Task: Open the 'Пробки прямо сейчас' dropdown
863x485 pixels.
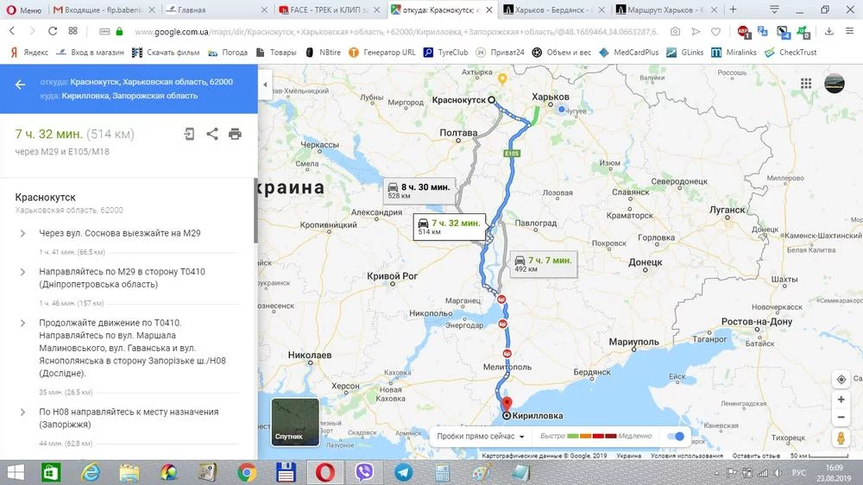Action: coord(481,436)
